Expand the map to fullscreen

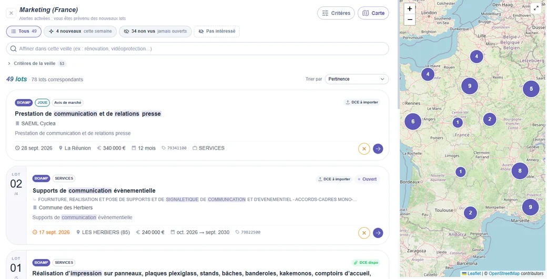pyautogui.click(x=536, y=9)
